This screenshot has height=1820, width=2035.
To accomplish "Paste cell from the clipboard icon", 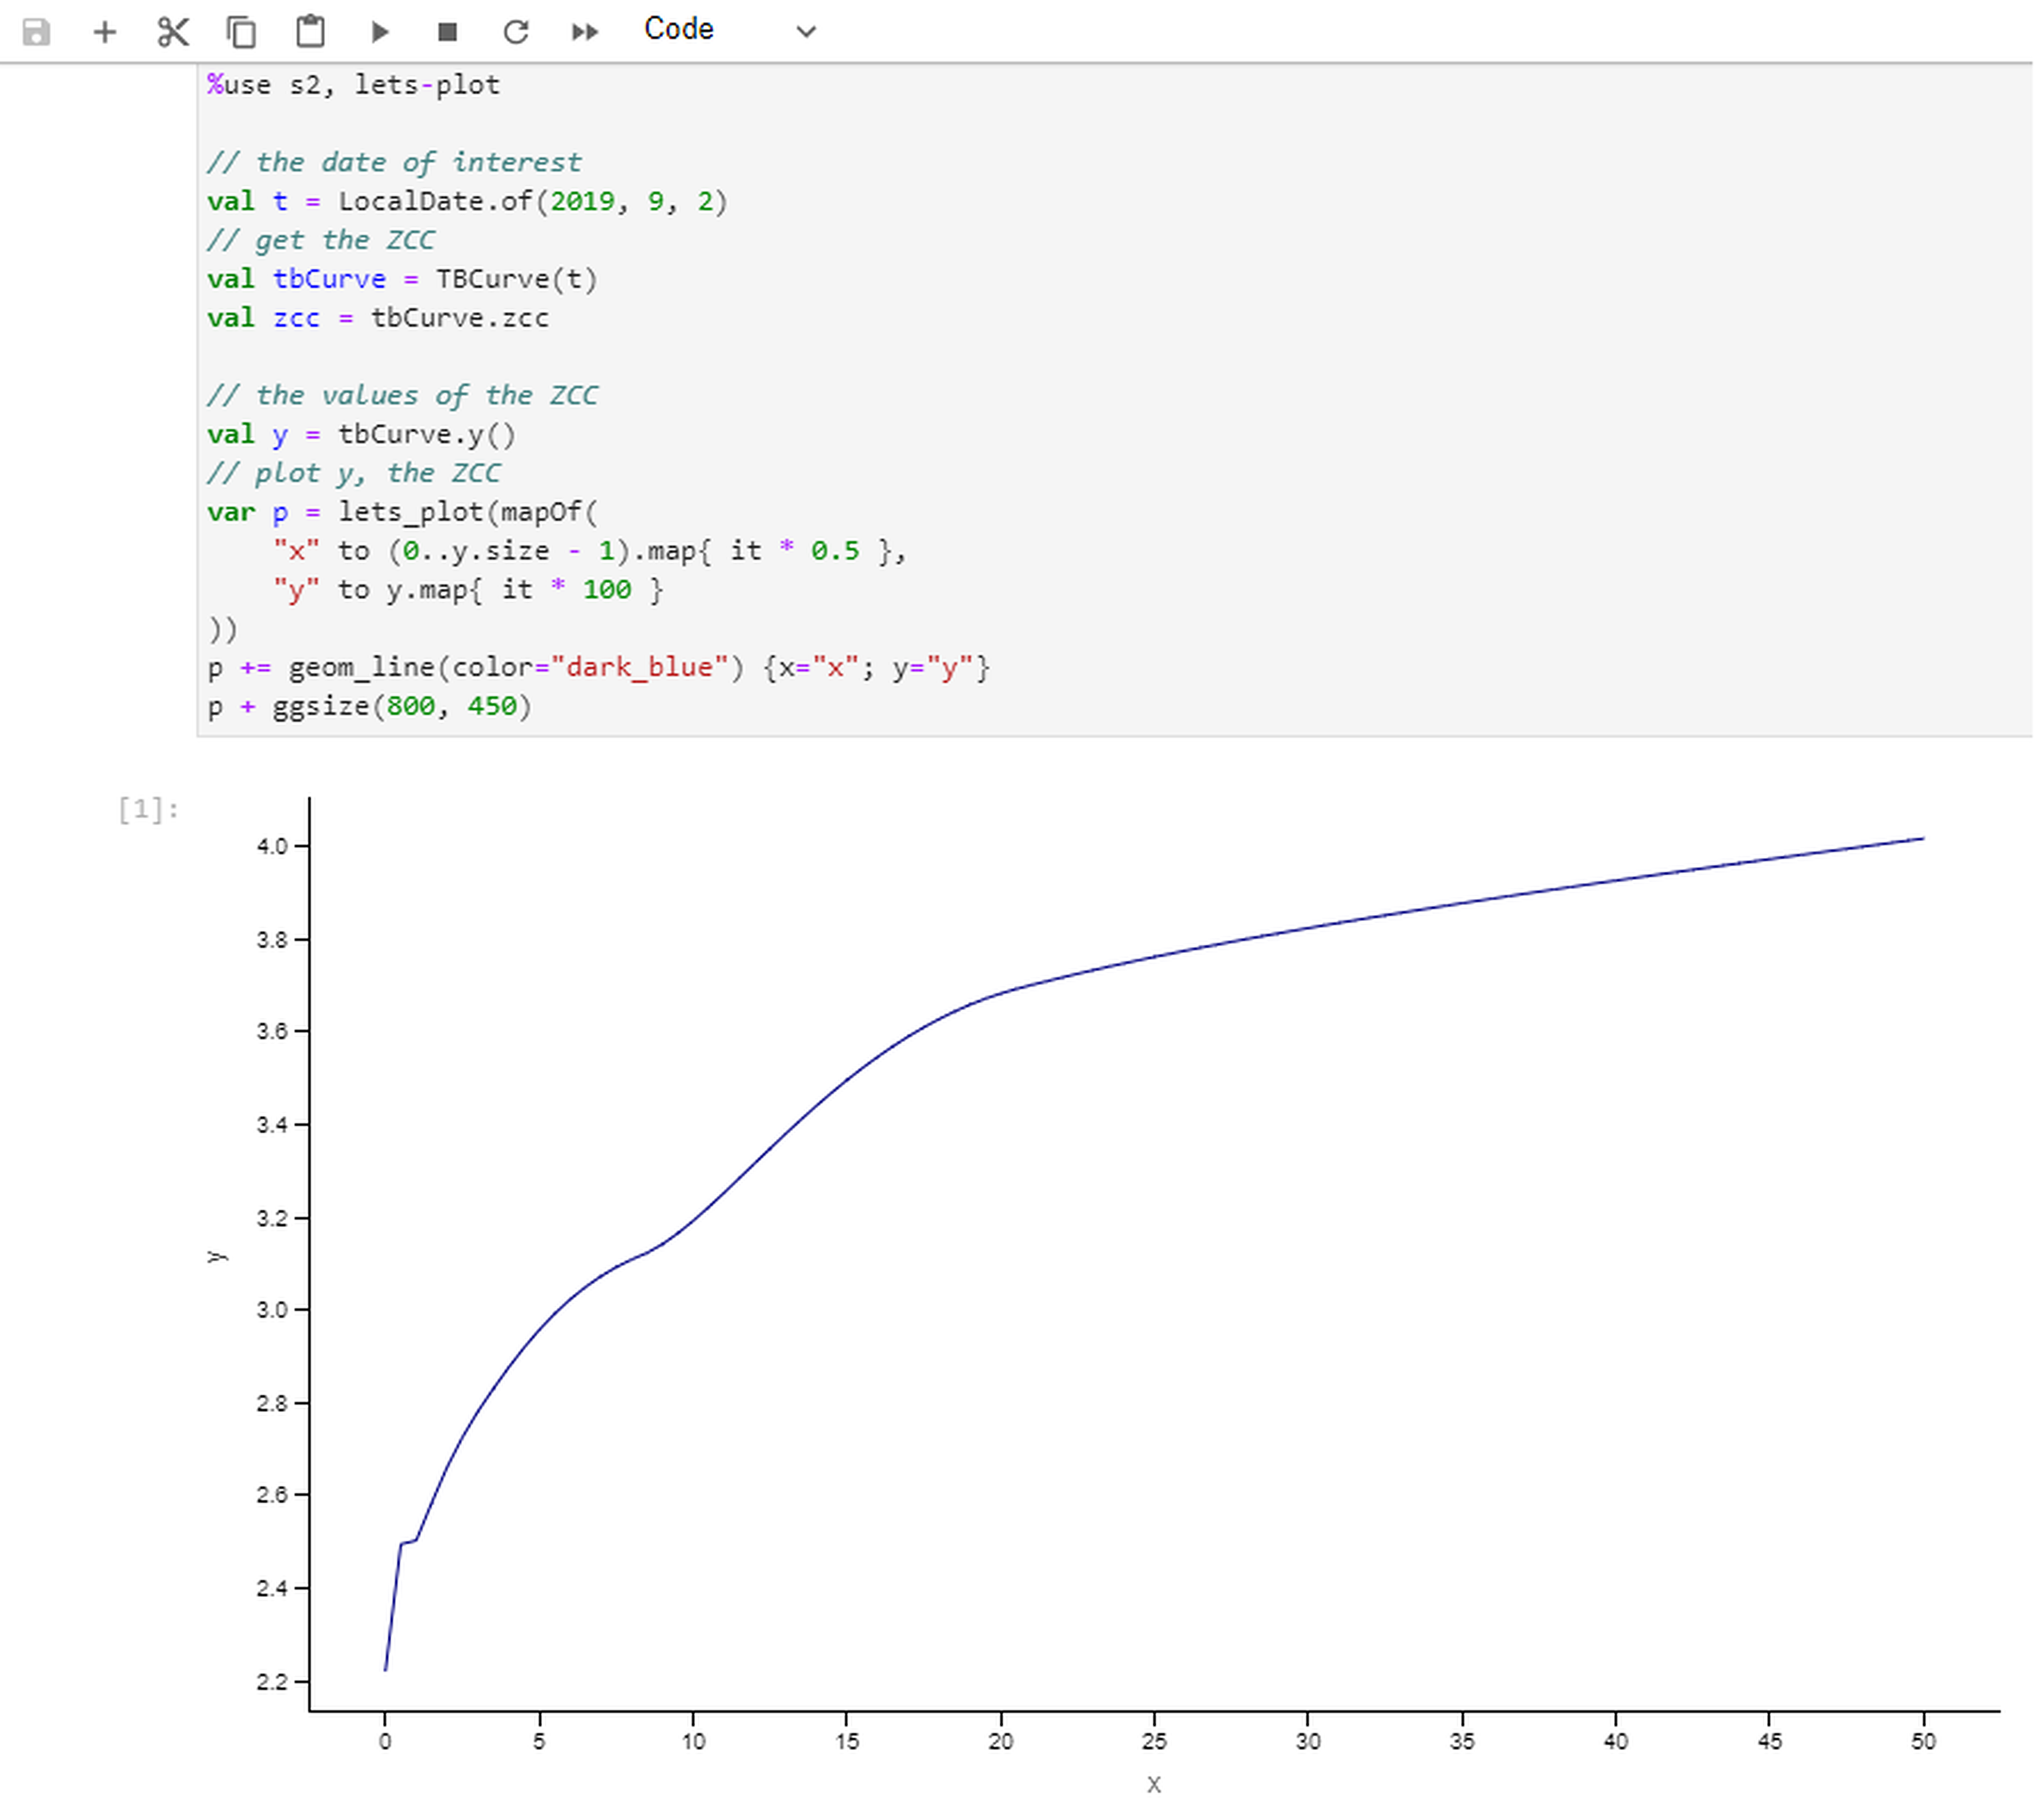I will pos(310,32).
